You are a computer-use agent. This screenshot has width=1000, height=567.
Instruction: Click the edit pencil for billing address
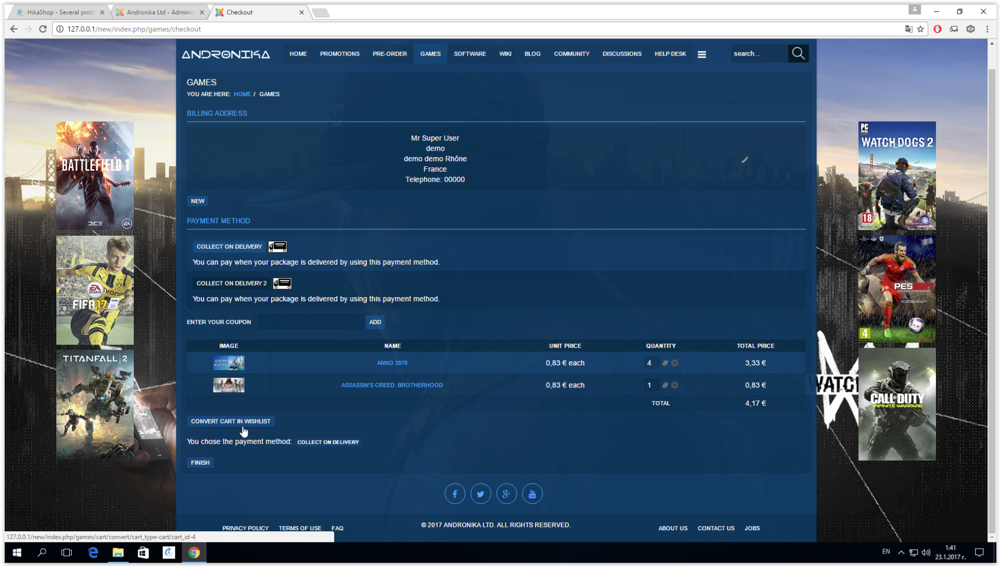(x=744, y=160)
